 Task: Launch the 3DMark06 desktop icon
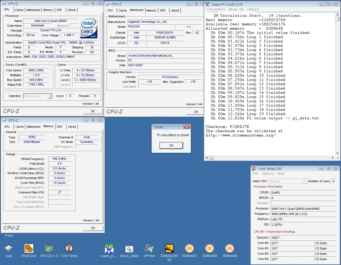[230, 249]
